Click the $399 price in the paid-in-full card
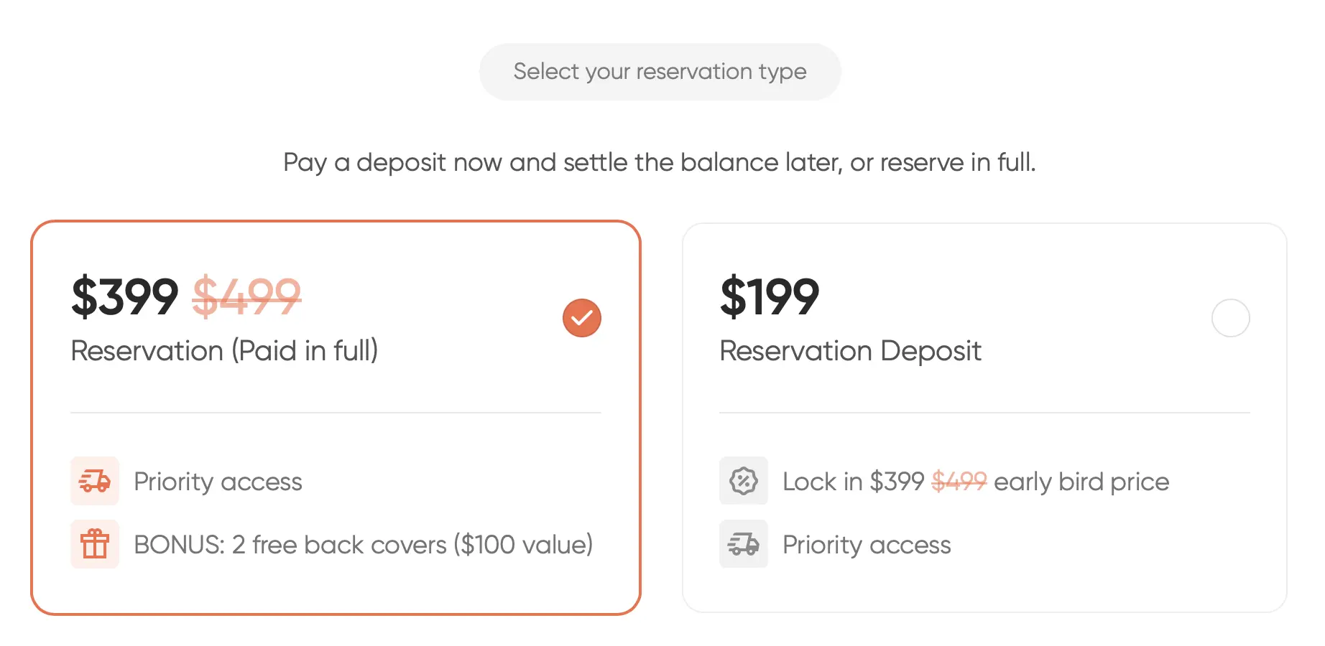 [124, 296]
